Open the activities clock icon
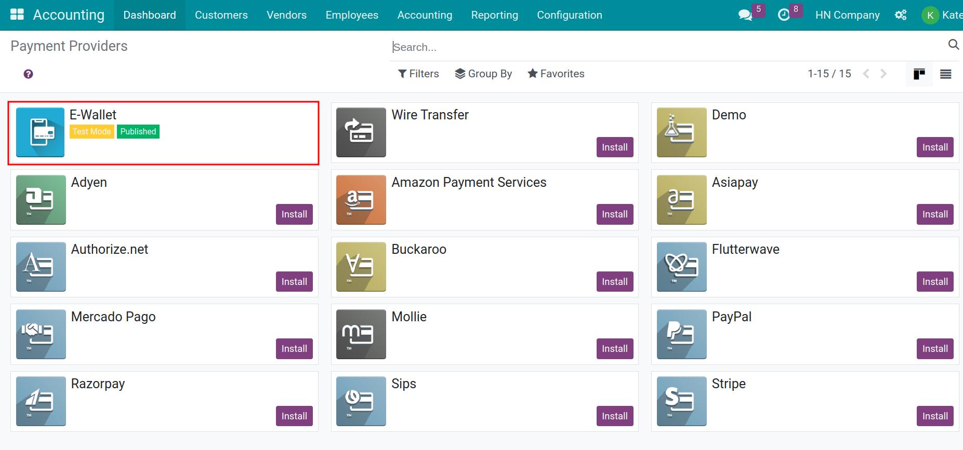This screenshot has width=963, height=450. (x=784, y=15)
